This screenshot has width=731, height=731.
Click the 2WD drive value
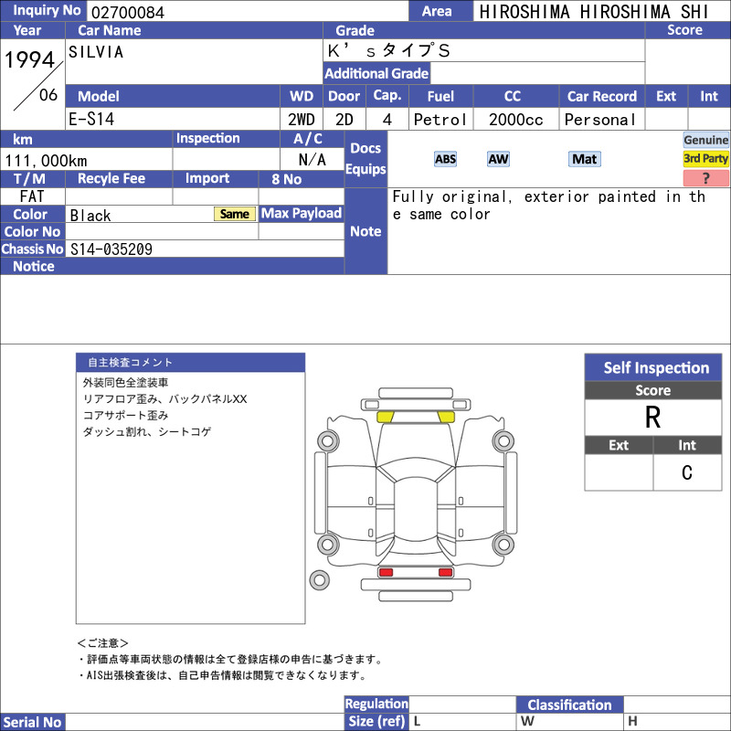point(302,120)
